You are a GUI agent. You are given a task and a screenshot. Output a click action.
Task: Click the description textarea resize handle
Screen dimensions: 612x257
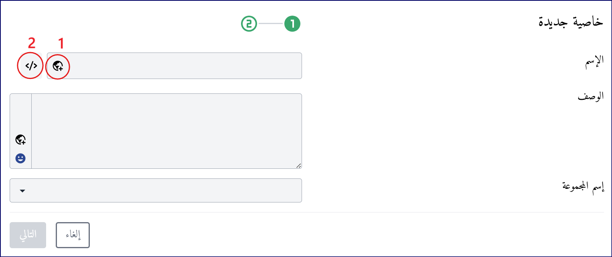[299, 166]
